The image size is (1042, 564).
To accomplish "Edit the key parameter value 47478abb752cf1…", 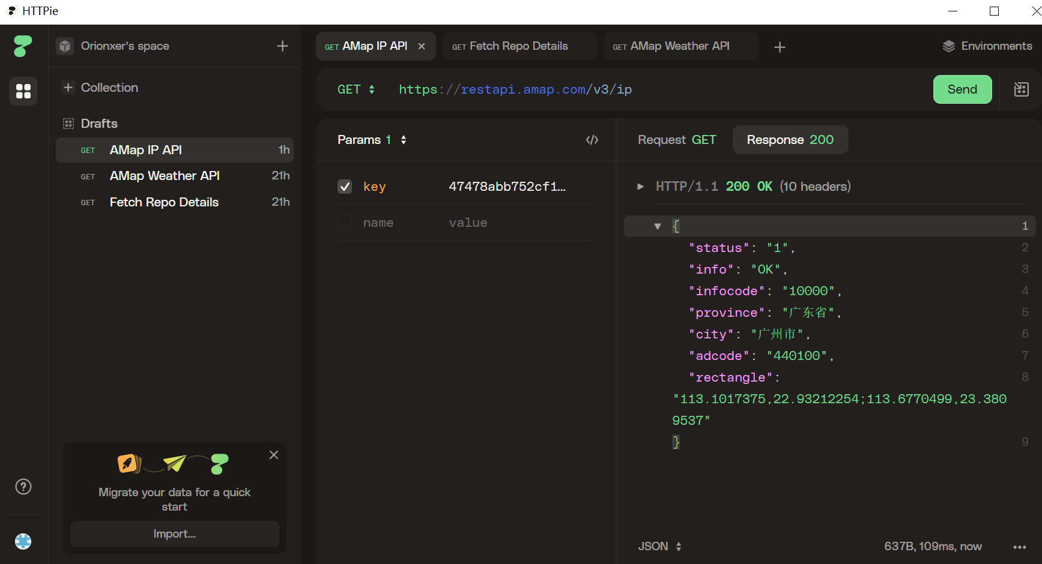I will (507, 187).
